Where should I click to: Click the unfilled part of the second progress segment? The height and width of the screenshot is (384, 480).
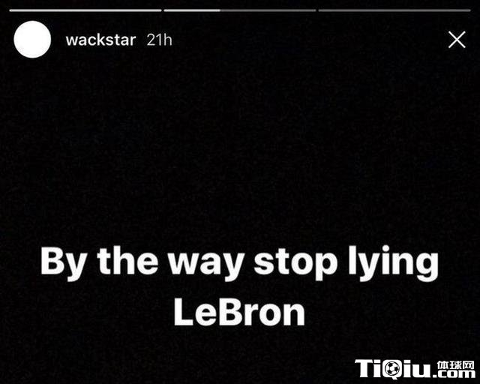(268, 10)
